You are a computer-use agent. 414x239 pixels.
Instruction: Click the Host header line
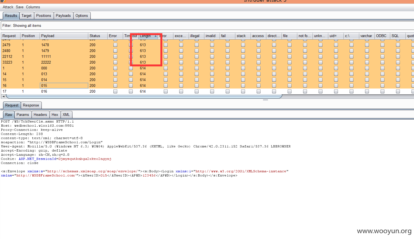[x=37, y=126]
